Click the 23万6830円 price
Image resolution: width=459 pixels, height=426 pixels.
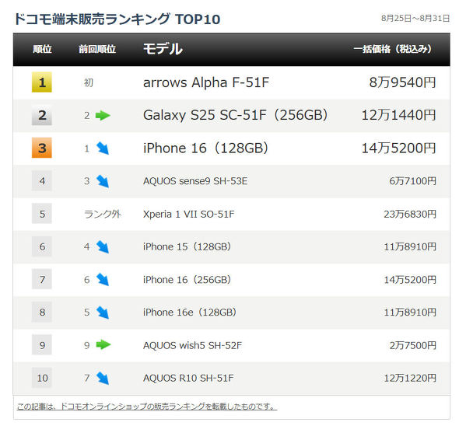pos(410,214)
